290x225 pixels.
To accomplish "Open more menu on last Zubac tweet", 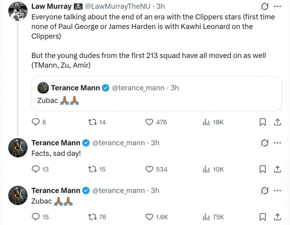I will coord(277,191).
